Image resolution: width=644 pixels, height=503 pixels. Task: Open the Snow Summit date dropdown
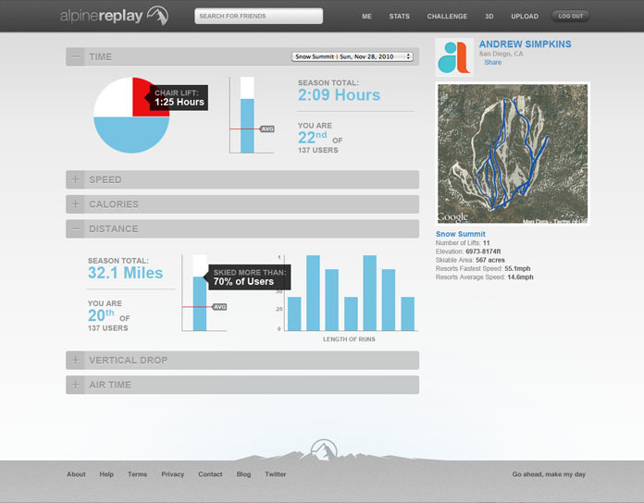[353, 56]
